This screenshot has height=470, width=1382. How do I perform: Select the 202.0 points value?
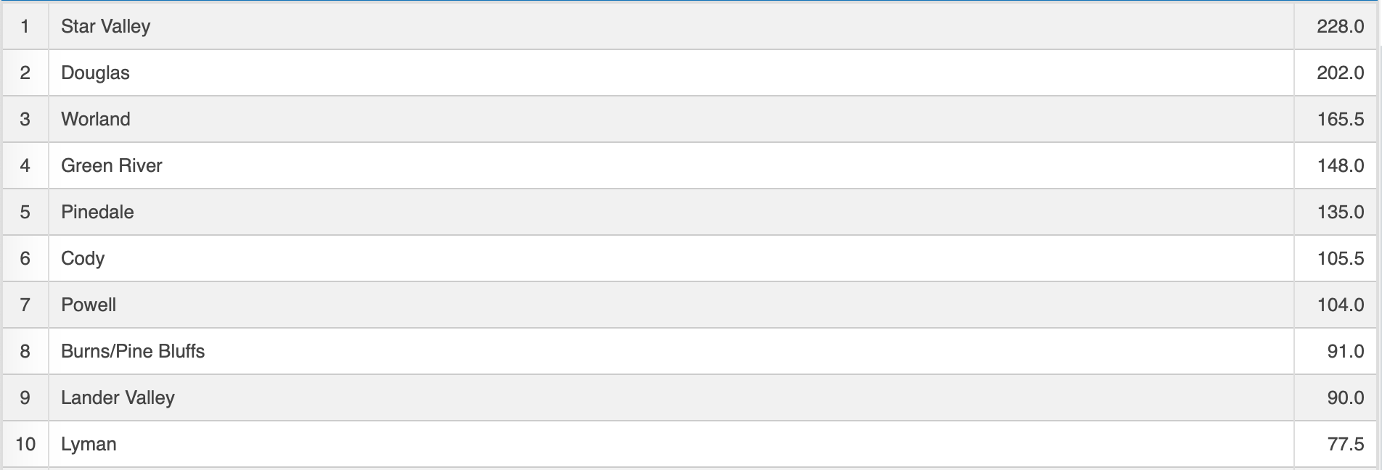(x=1340, y=73)
